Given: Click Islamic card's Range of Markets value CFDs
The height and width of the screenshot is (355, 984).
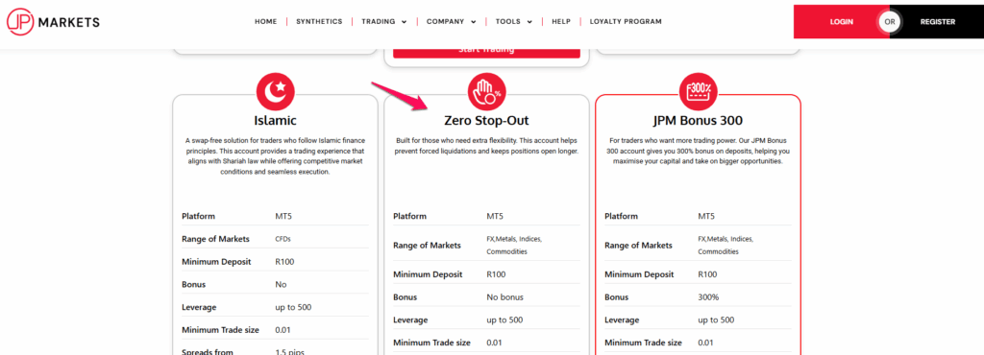Looking at the screenshot, I should click(x=283, y=239).
